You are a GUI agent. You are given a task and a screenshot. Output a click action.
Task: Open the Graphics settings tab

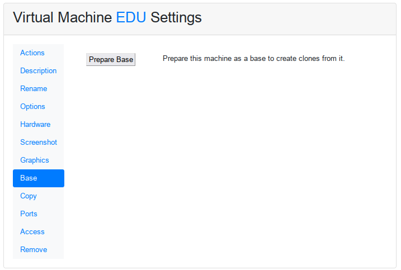pos(39,160)
